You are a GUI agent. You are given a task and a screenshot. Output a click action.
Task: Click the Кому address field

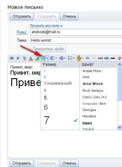point(76,32)
